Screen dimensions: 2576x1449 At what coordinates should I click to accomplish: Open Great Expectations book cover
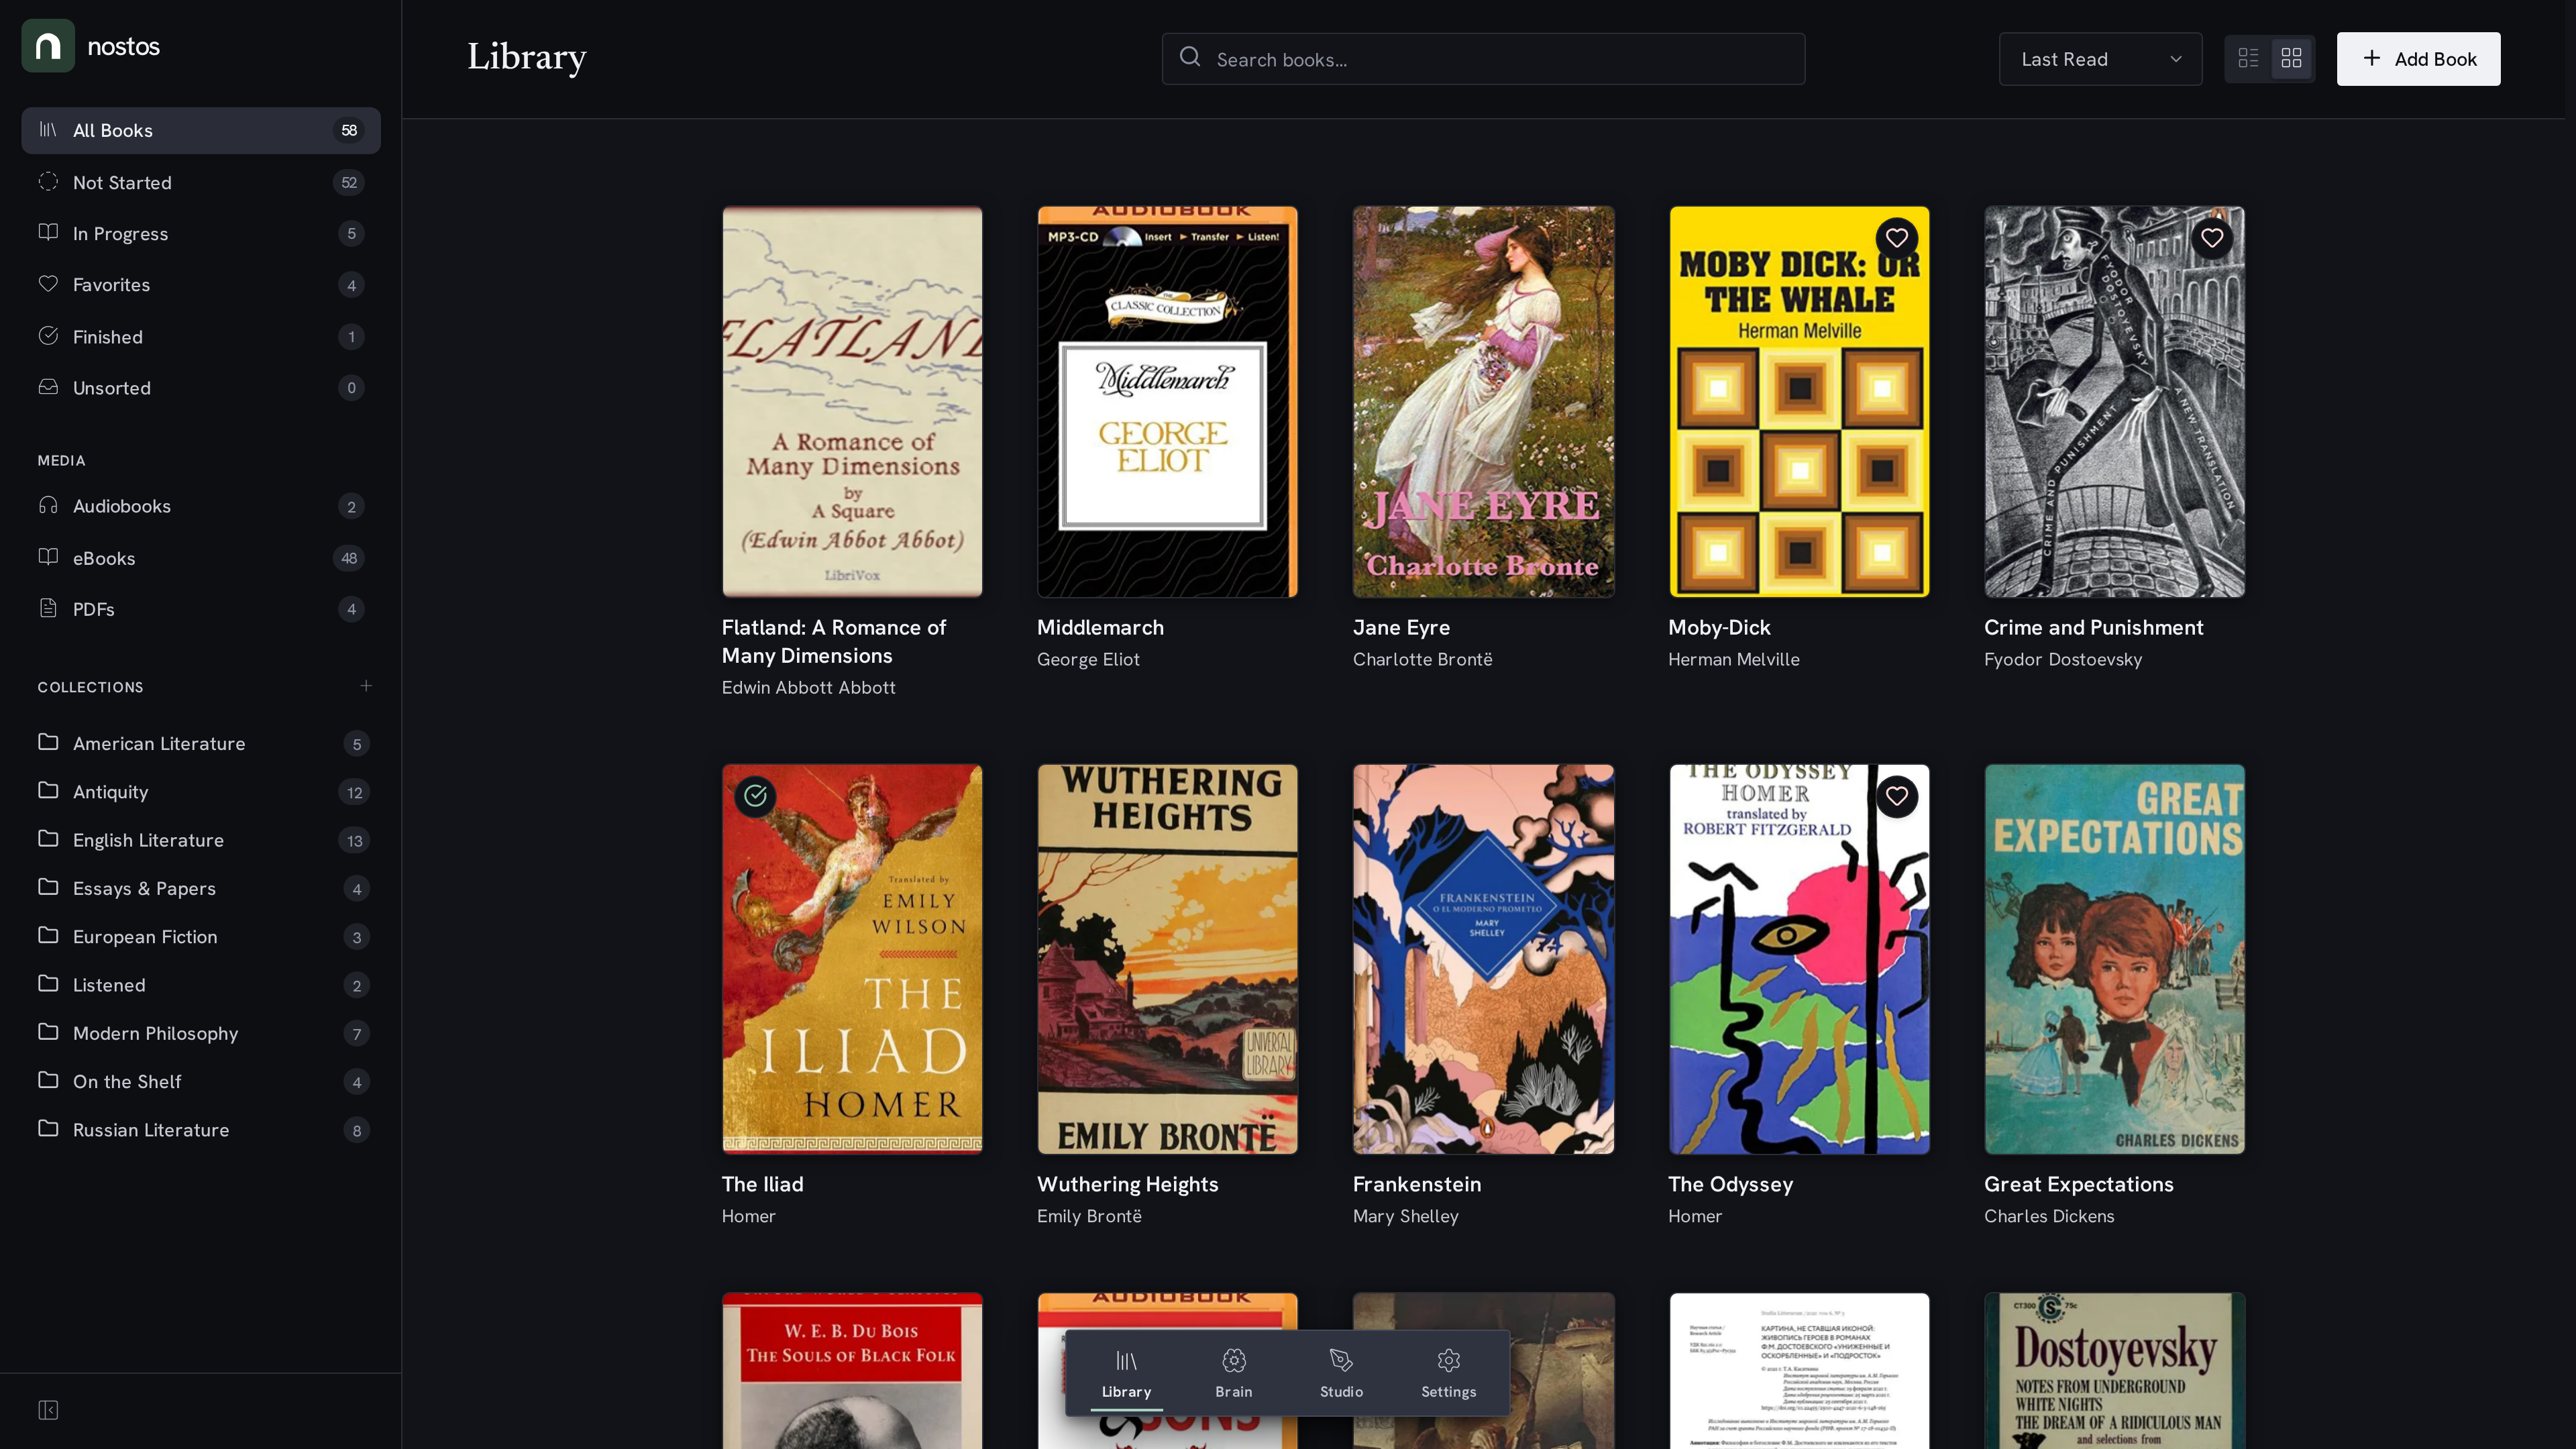[x=2114, y=959]
